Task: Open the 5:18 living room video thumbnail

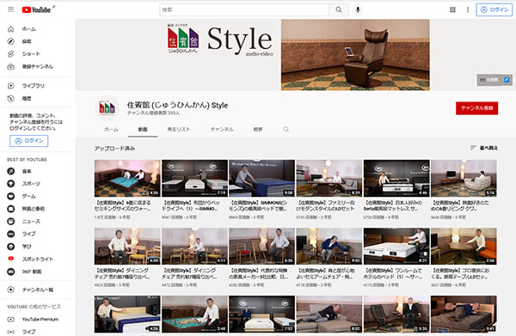Action: (464, 178)
